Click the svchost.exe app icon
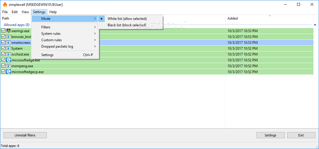Screen dimensions: 319x149 8,54
